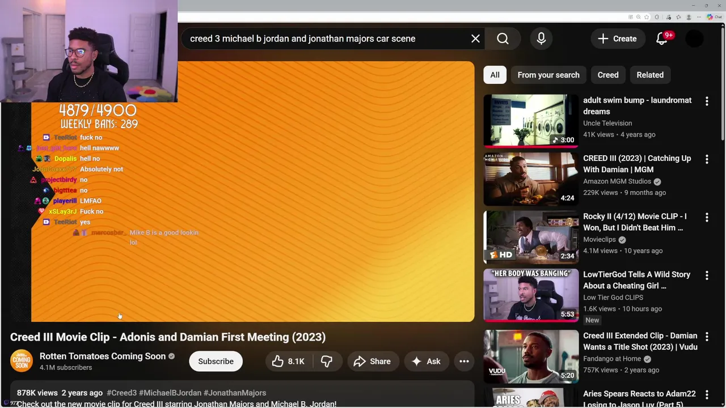726x408 pixels.
Task: Open CREED III Catching Up With Damian title
Action: click(x=637, y=164)
